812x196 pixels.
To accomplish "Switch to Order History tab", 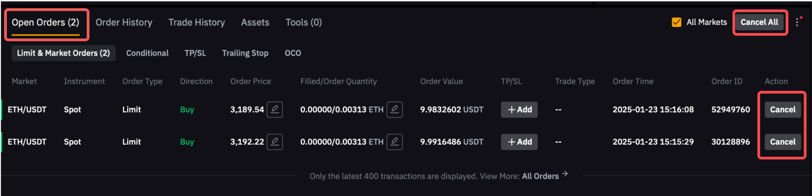I will coord(124,22).
